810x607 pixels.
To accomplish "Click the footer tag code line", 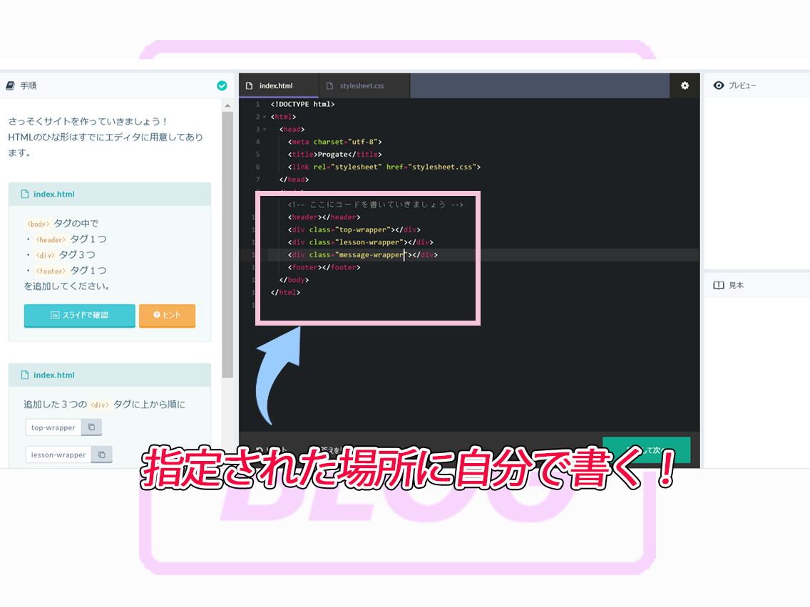I will point(324,267).
